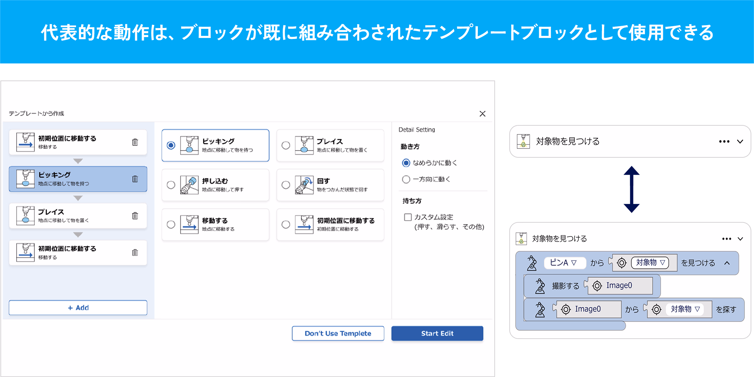The image size is (754, 377).
Task: Open the ... menu on the expanded block
Action: (726, 239)
